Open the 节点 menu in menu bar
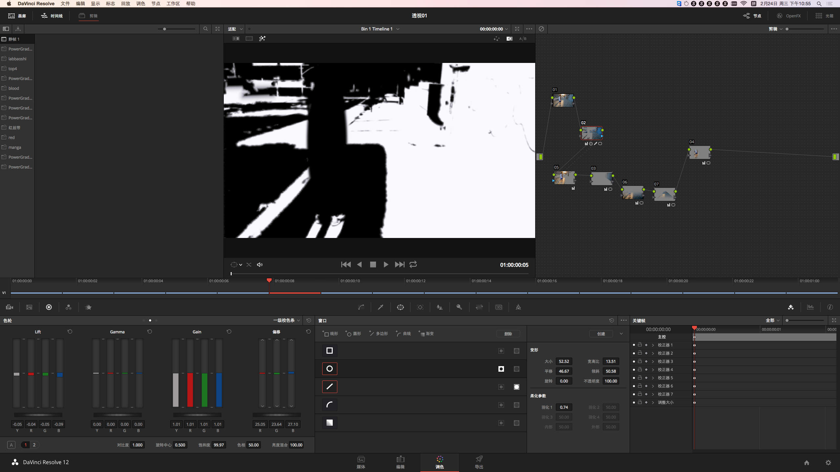 tap(156, 4)
